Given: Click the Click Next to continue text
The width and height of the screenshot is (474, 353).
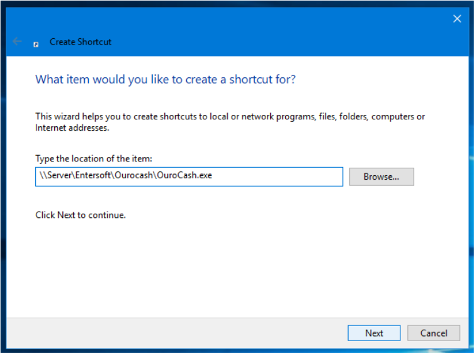Looking at the screenshot, I should pos(81,215).
